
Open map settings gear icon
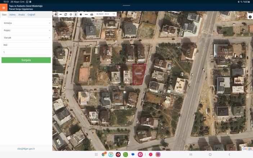[250, 17]
